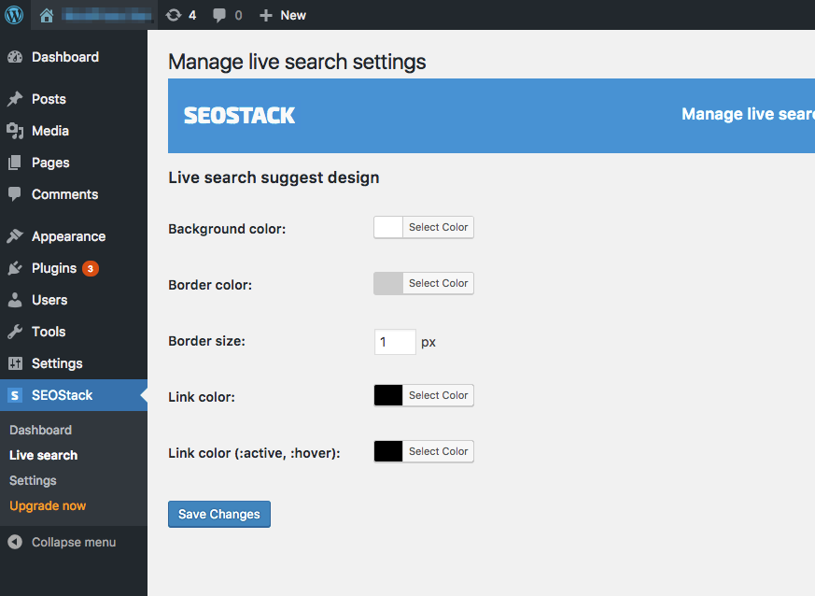Click the black active/hover link swatch
815x596 pixels.
pos(388,451)
